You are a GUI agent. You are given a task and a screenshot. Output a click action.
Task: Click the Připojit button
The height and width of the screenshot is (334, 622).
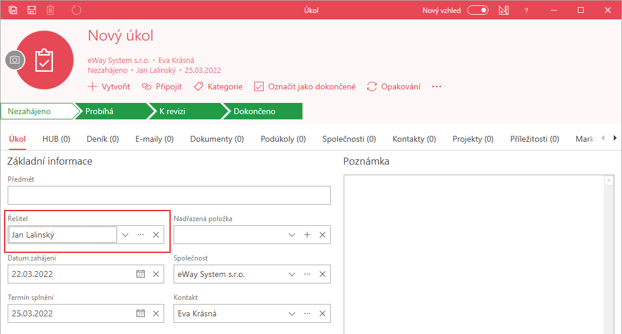click(x=162, y=86)
